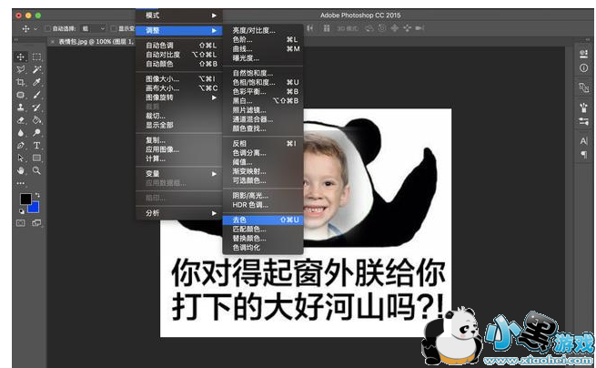This screenshot has height=368, width=596.
Task: Select the Paint Bucket tool
Action: click(x=36, y=120)
